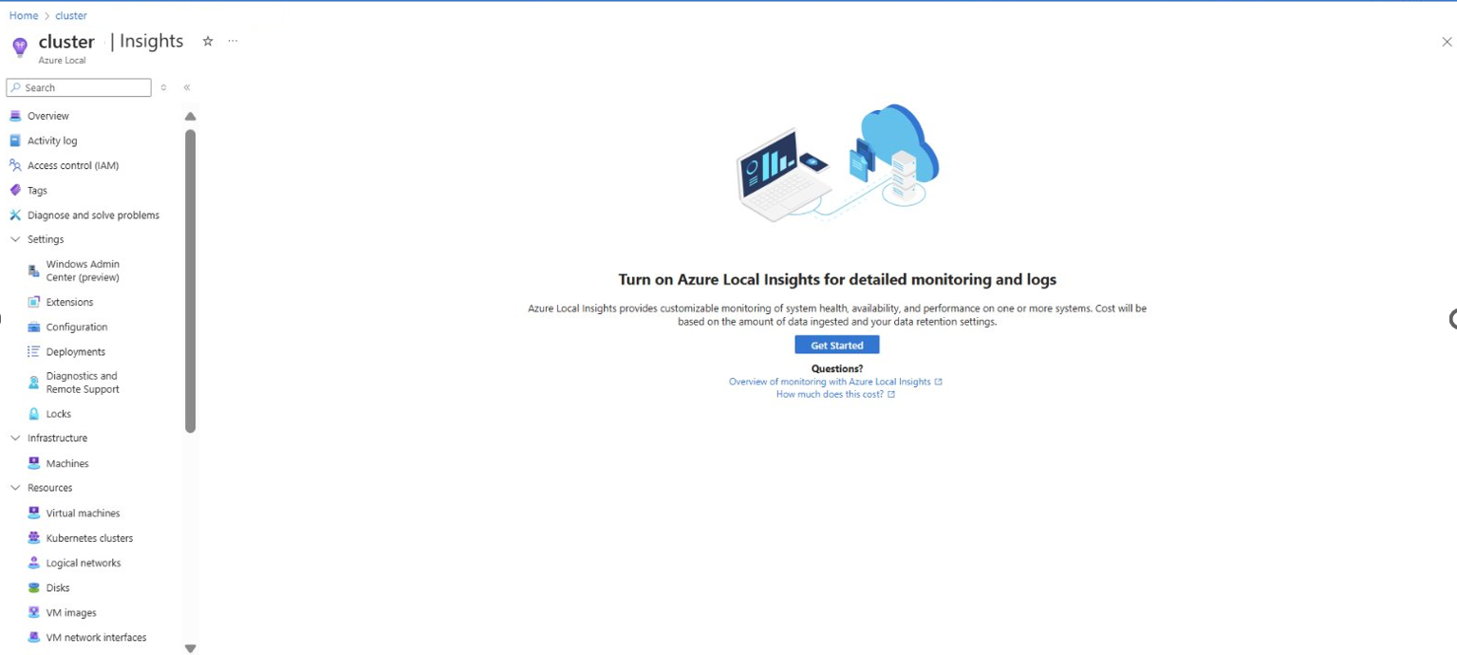Click the sidebar scrollbar thumb
Screen dimensions: 1457x655
click(190, 281)
